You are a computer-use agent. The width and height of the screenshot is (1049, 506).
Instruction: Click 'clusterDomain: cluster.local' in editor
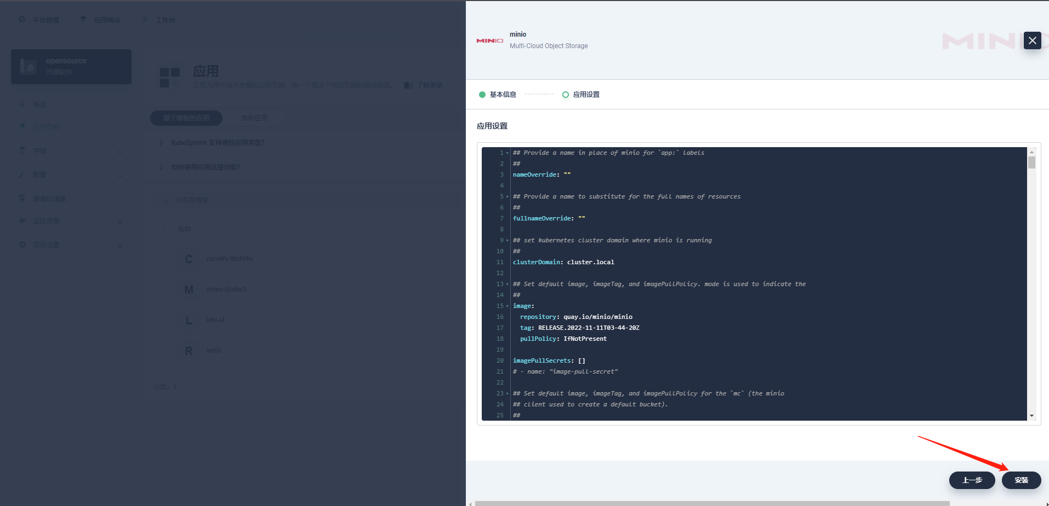[x=563, y=263]
